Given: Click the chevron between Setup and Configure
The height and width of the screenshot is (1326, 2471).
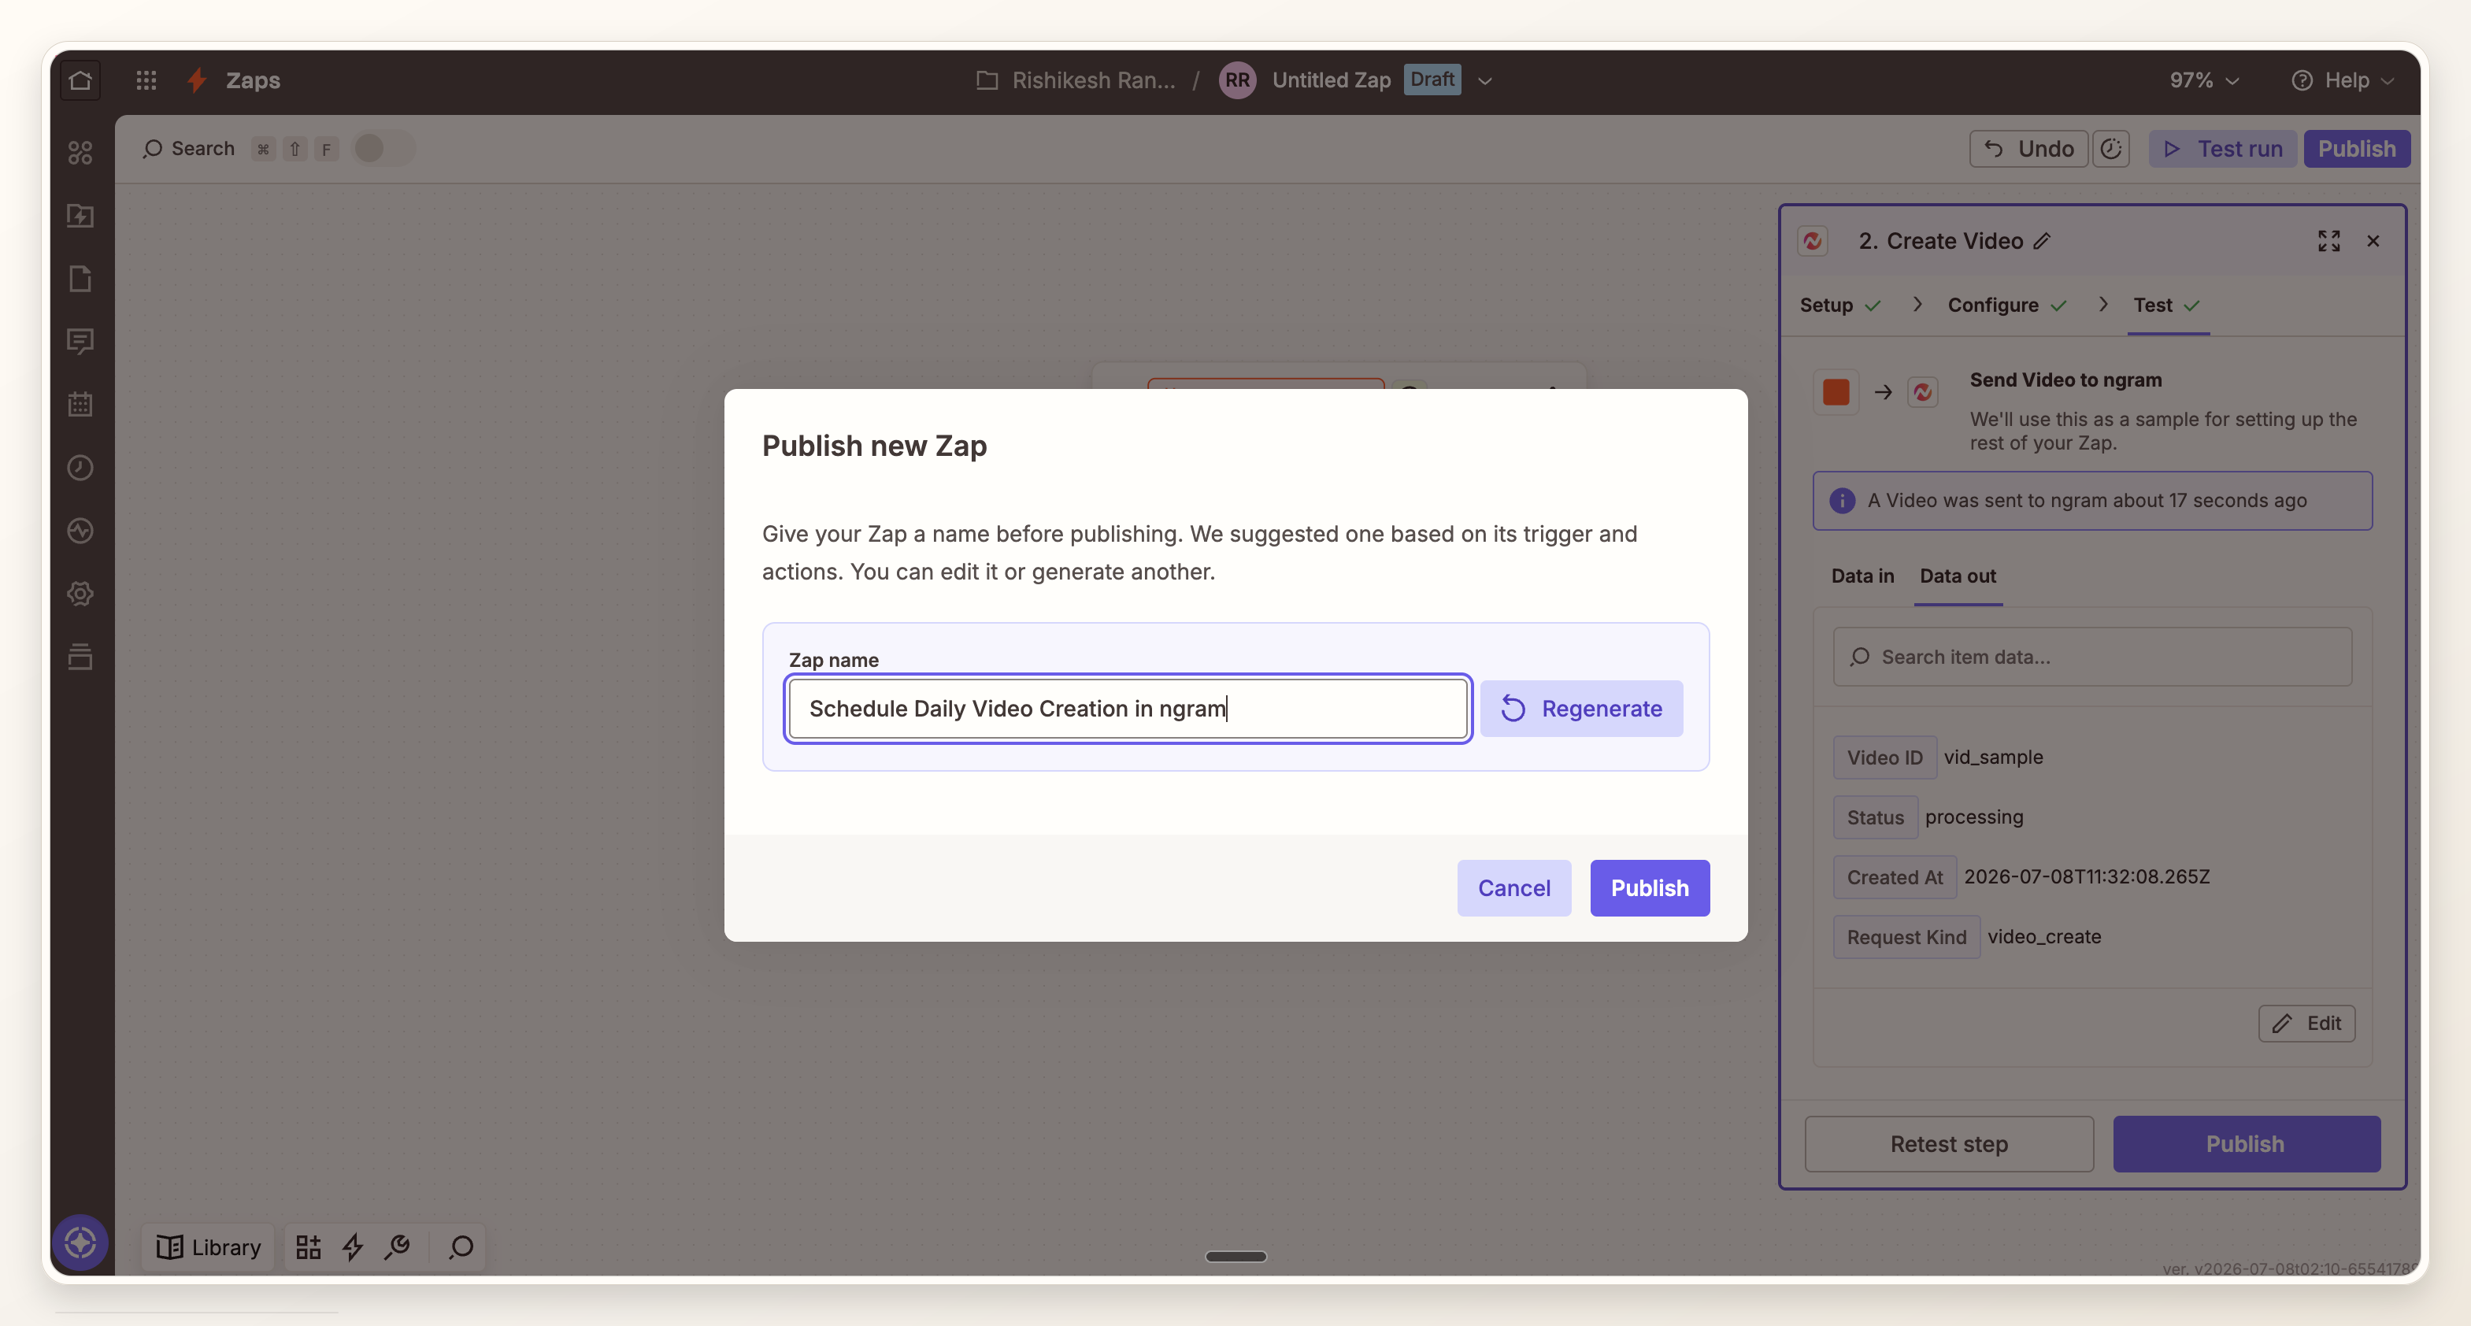Looking at the screenshot, I should click(1917, 304).
